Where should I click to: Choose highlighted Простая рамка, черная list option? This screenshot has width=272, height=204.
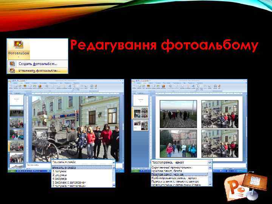click(179, 174)
